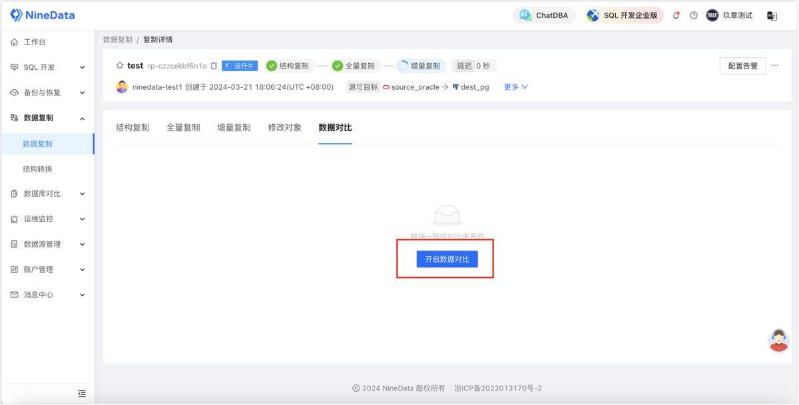
Task: Click the 数据库对比 sidebar icon
Action: [x=15, y=194]
